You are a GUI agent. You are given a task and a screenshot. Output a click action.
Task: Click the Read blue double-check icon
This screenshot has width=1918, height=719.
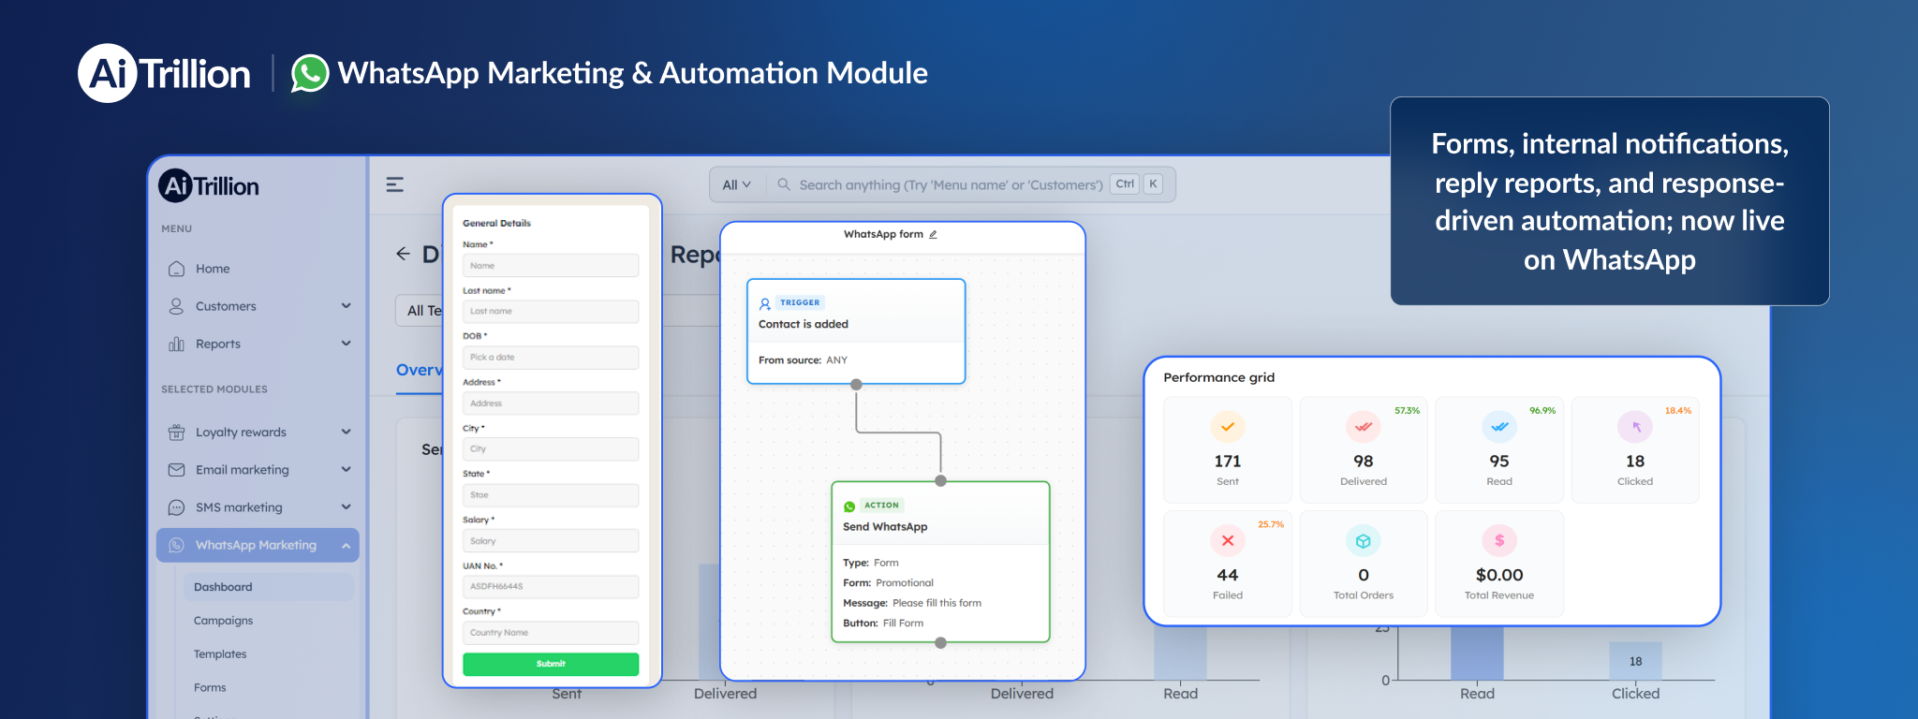pyautogui.click(x=1499, y=427)
